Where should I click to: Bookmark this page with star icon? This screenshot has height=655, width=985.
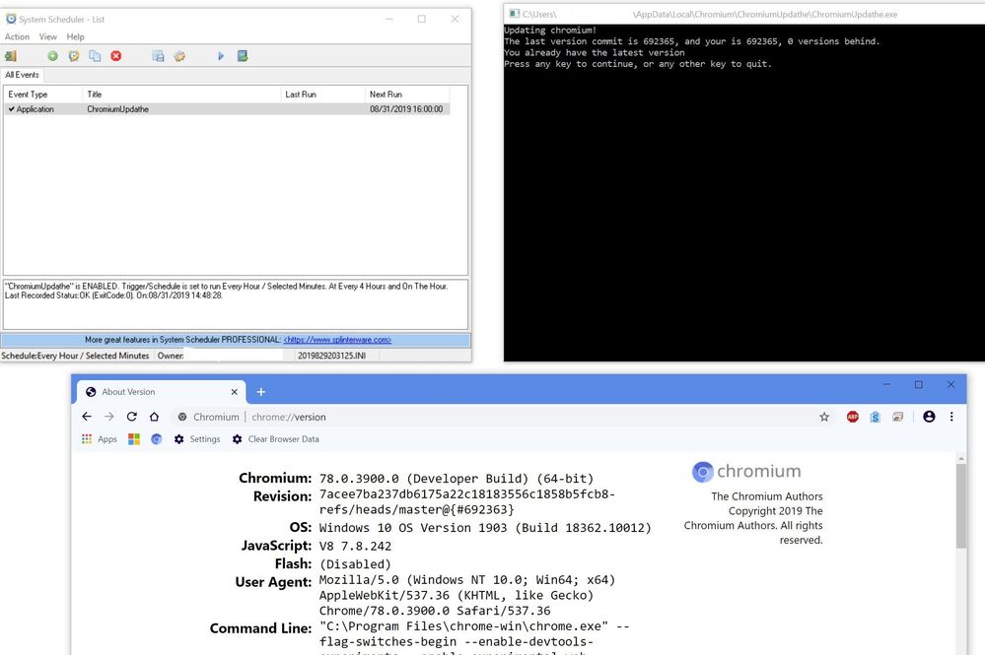coord(824,417)
